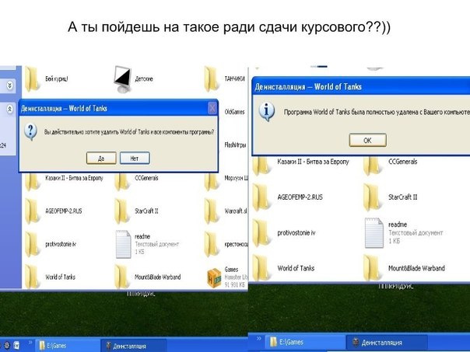Select 'World of Tanks' folder in left window
470x352 pixels.
coord(33,277)
